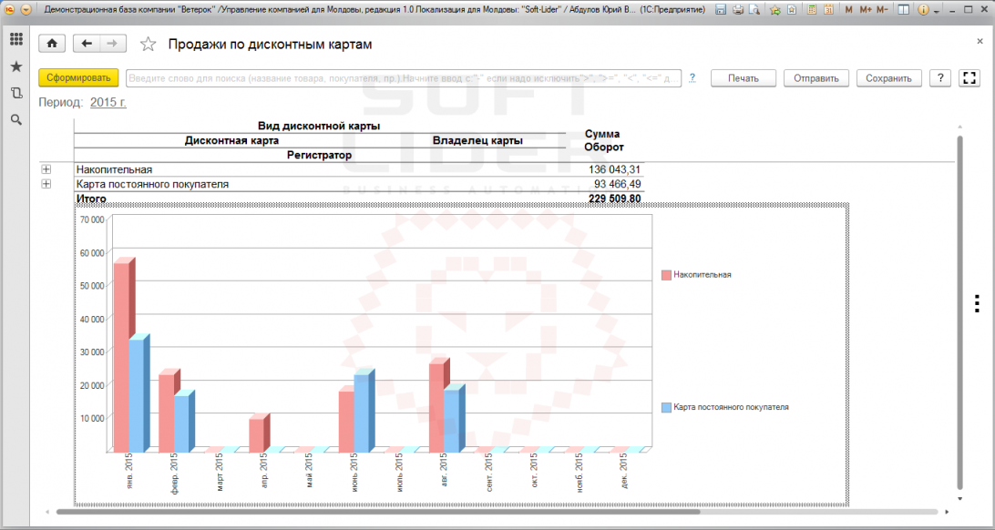Click the print preview icon in title bar
The width and height of the screenshot is (995, 530).
tap(754, 9)
